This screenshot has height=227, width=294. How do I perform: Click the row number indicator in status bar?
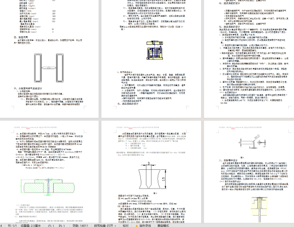click(x=51, y=225)
